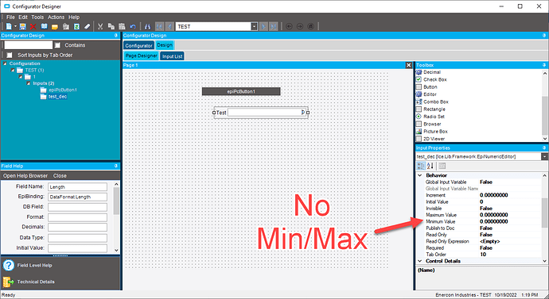Select the epiPcButton1 button on the page
Screen dimensions: 549x299
(241, 91)
